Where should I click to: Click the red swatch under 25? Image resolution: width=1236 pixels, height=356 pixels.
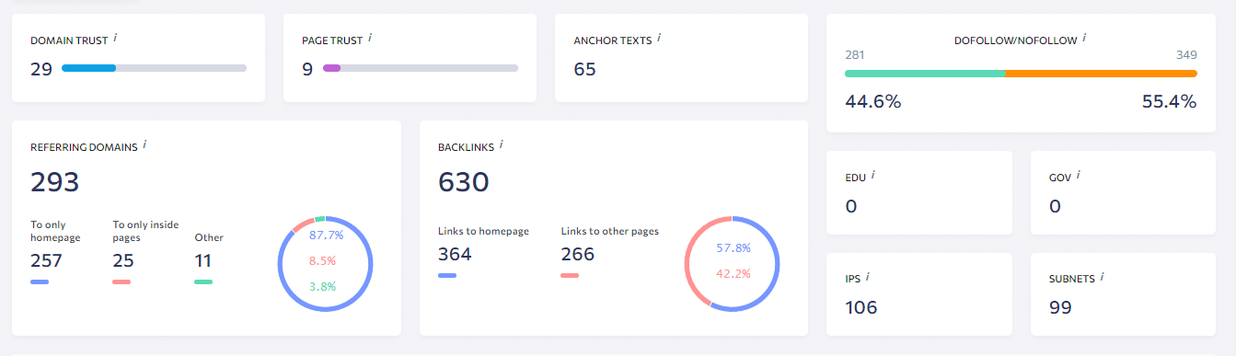click(121, 281)
